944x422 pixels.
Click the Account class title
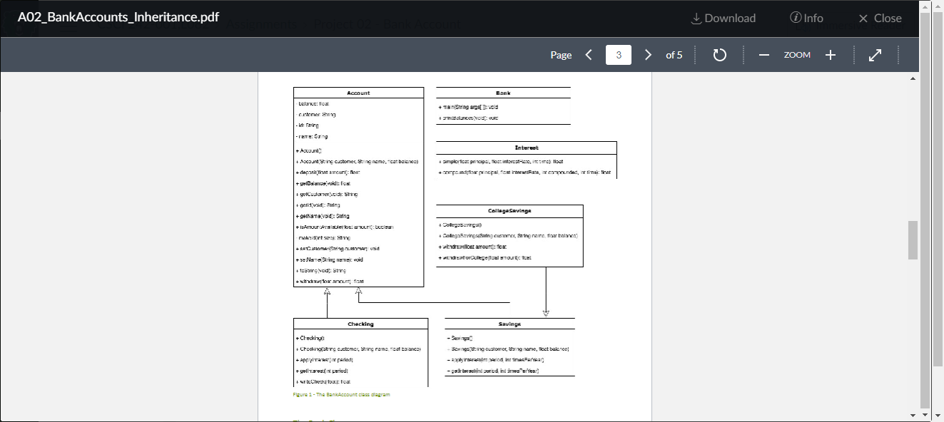click(358, 93)
